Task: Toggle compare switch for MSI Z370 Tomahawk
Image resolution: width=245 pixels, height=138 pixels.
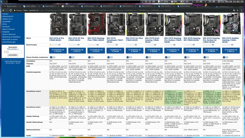Action: click(110, 57)
